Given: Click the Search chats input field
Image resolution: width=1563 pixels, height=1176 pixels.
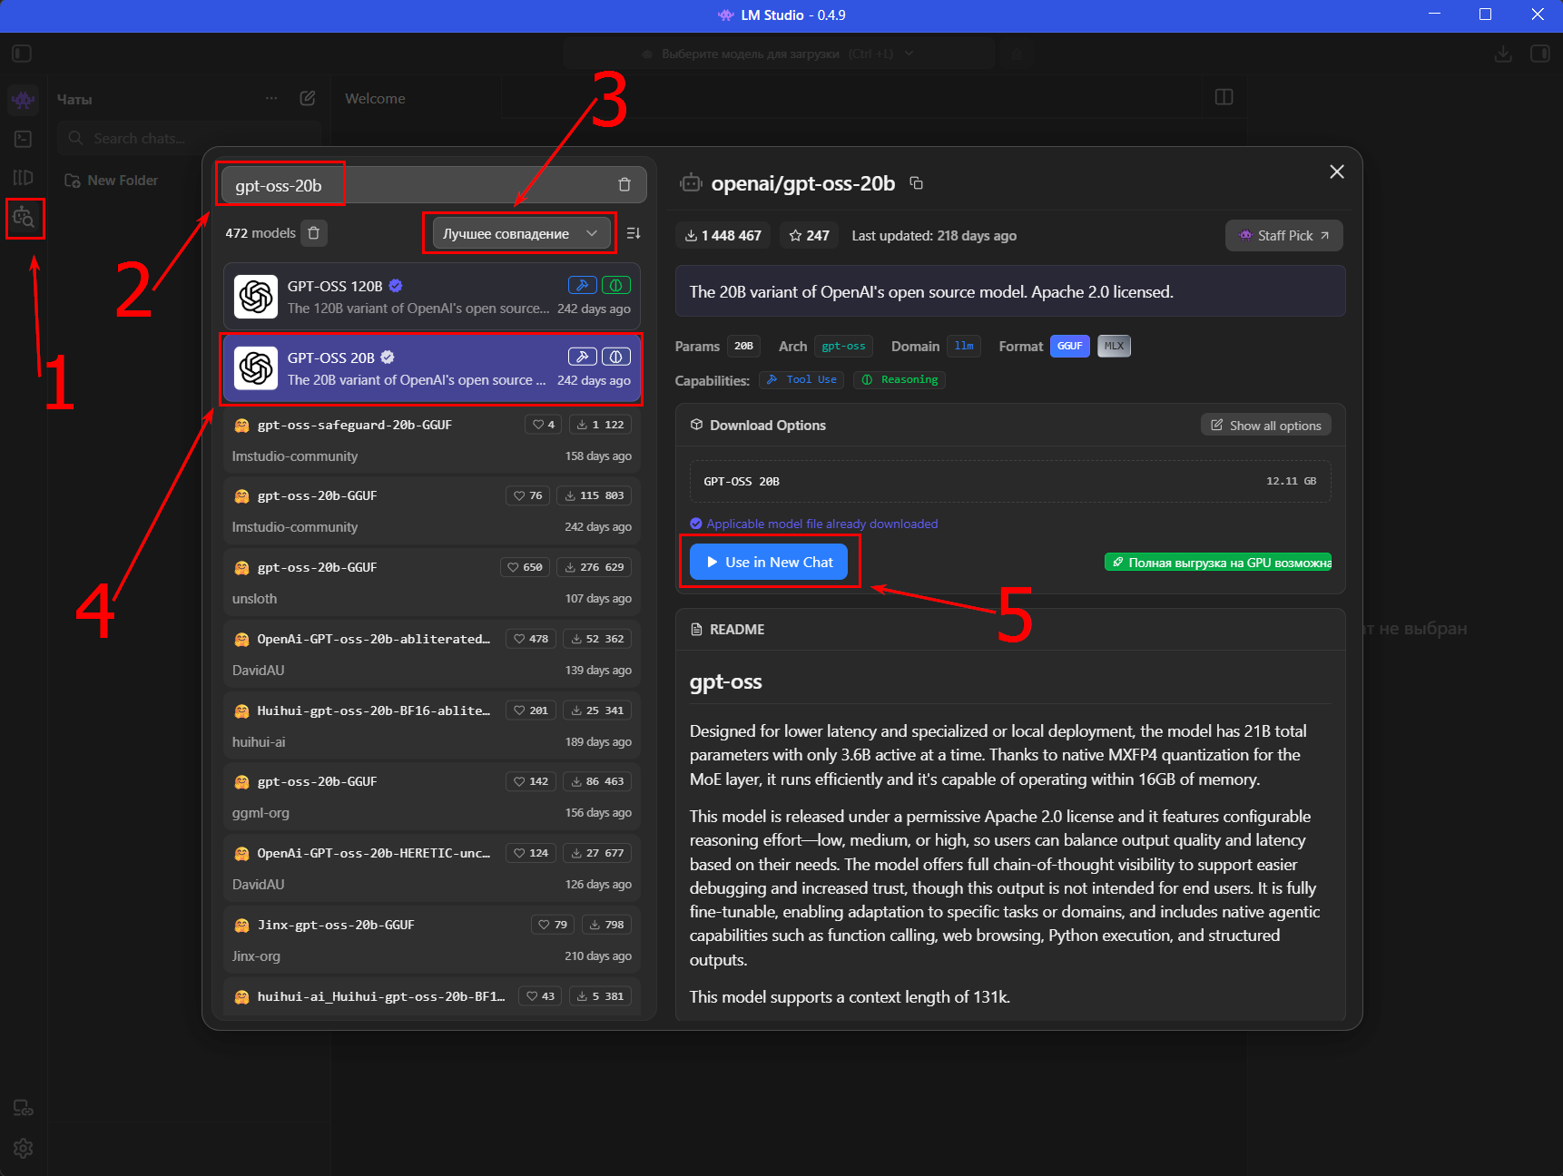Looking at the screenshot, I should tap(190, 138).
